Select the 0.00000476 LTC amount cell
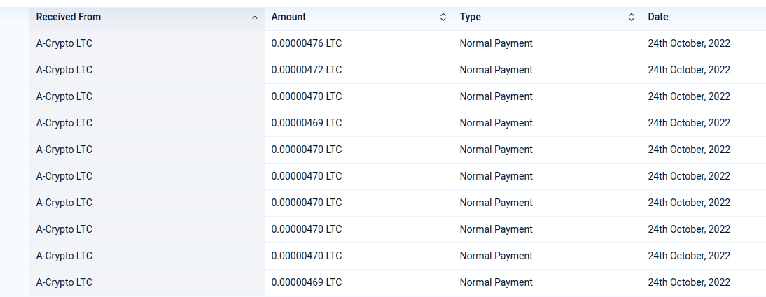The width and height of the screenshot is (766, 297). 306,43
